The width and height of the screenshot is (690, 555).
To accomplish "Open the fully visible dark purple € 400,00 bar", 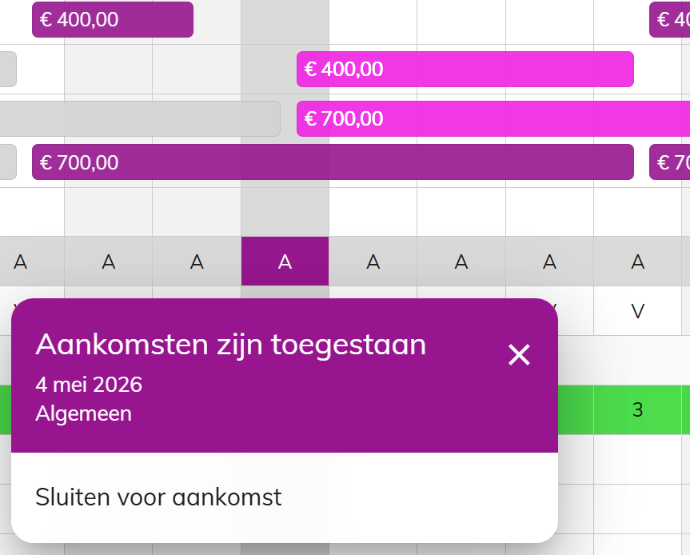I will click(x=113, y=19).
